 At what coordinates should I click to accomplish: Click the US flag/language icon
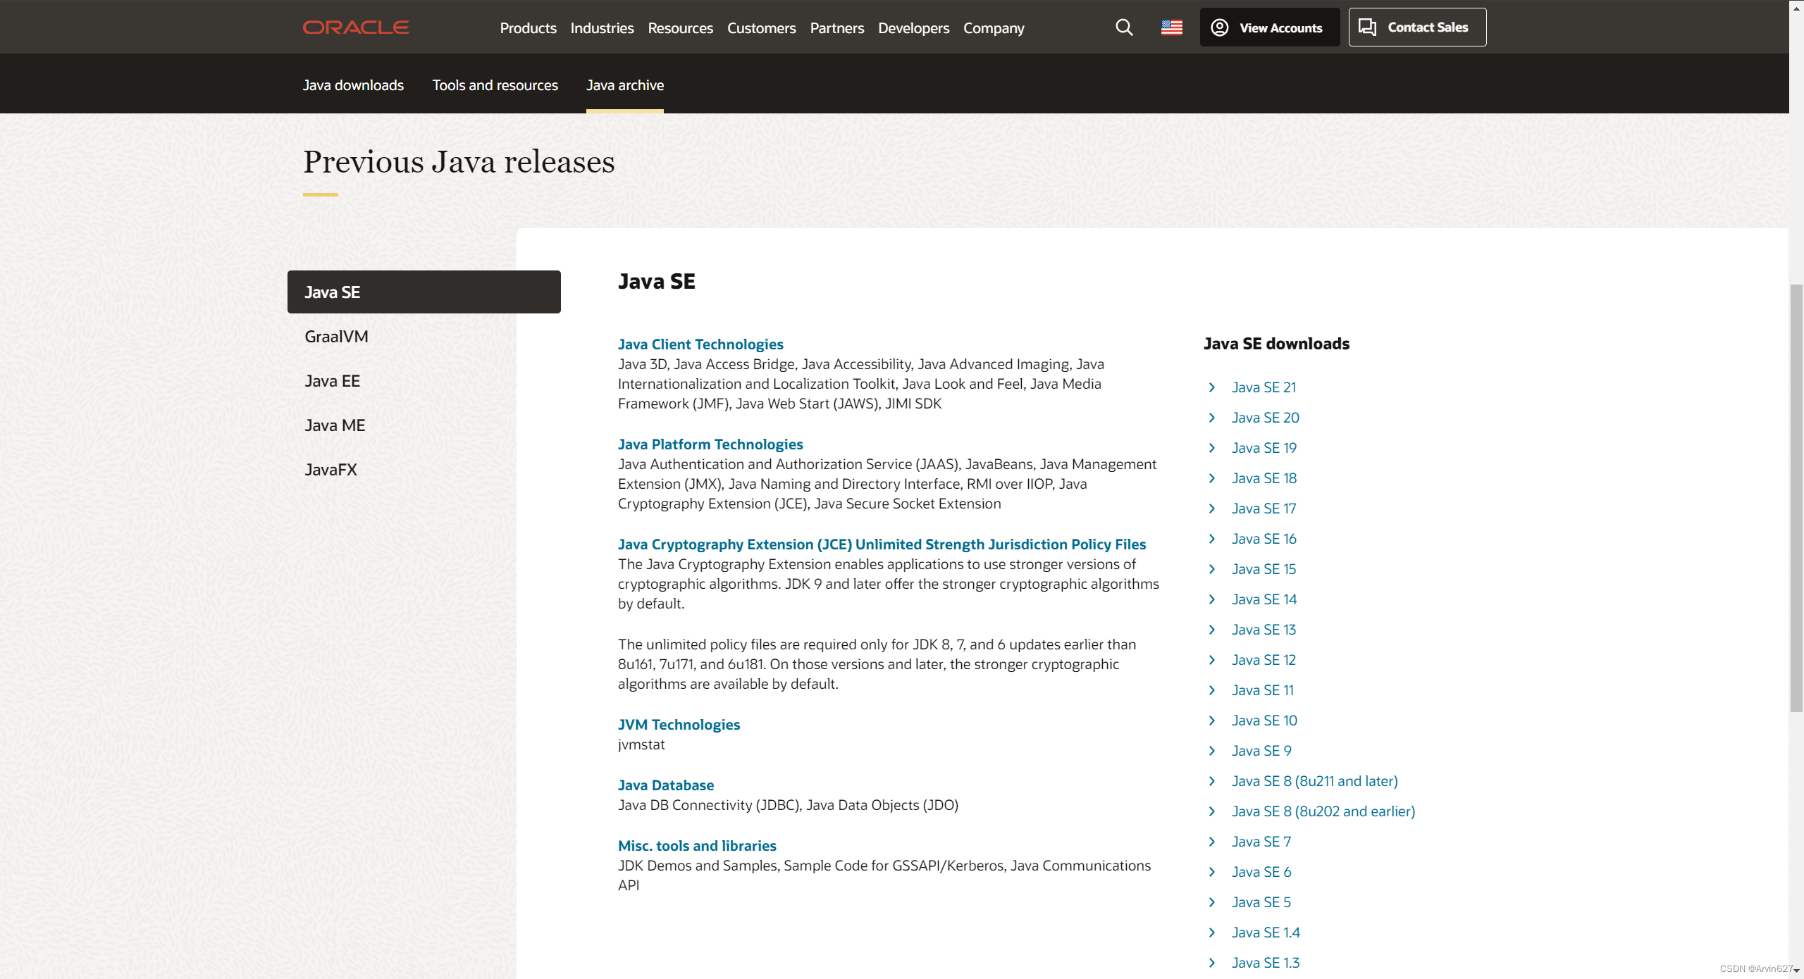click(x=1171, y=27)
